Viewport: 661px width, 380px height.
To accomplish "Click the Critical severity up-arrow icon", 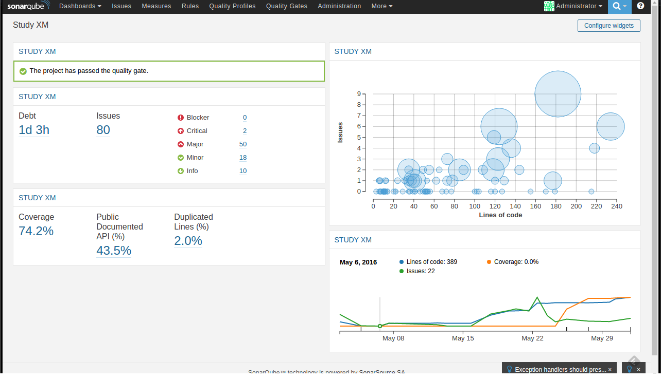I will 181,131.
